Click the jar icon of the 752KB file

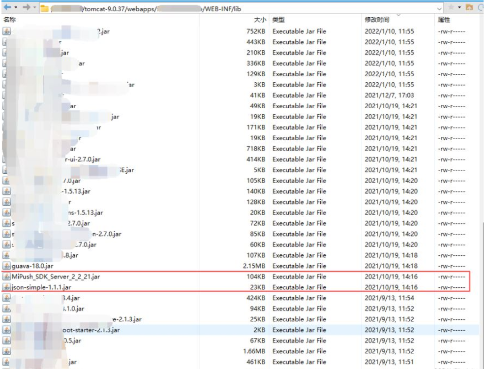point(6,31)
